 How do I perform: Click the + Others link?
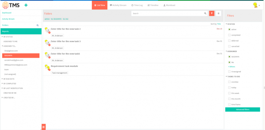coord(232,67)
